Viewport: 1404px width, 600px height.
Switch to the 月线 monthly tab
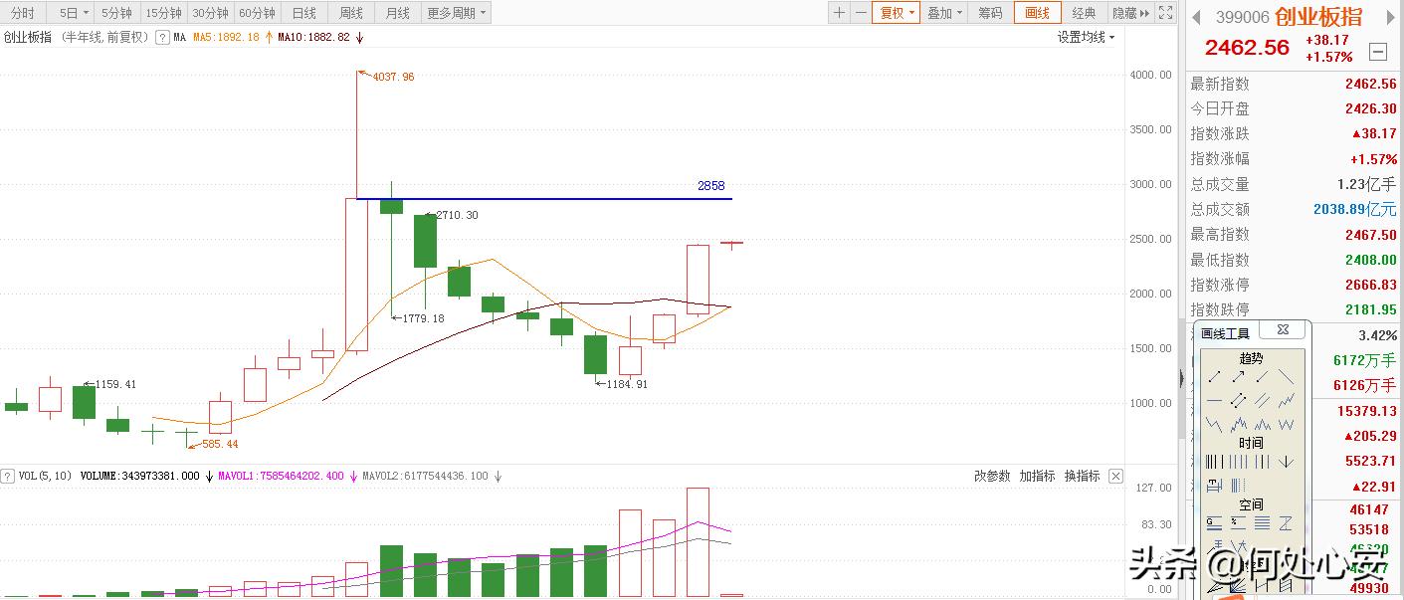397,13
